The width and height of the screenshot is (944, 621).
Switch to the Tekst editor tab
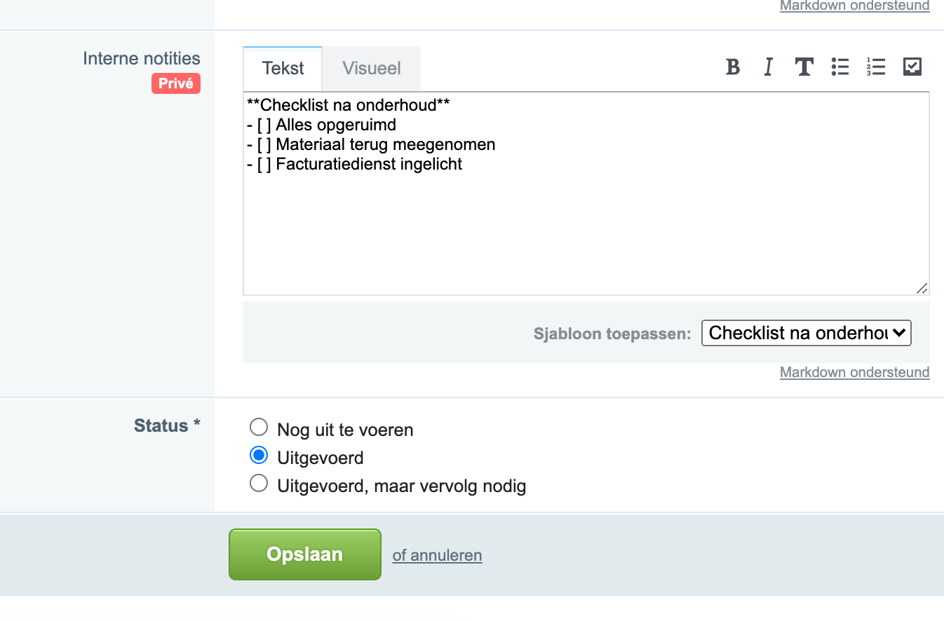[283, 68]
